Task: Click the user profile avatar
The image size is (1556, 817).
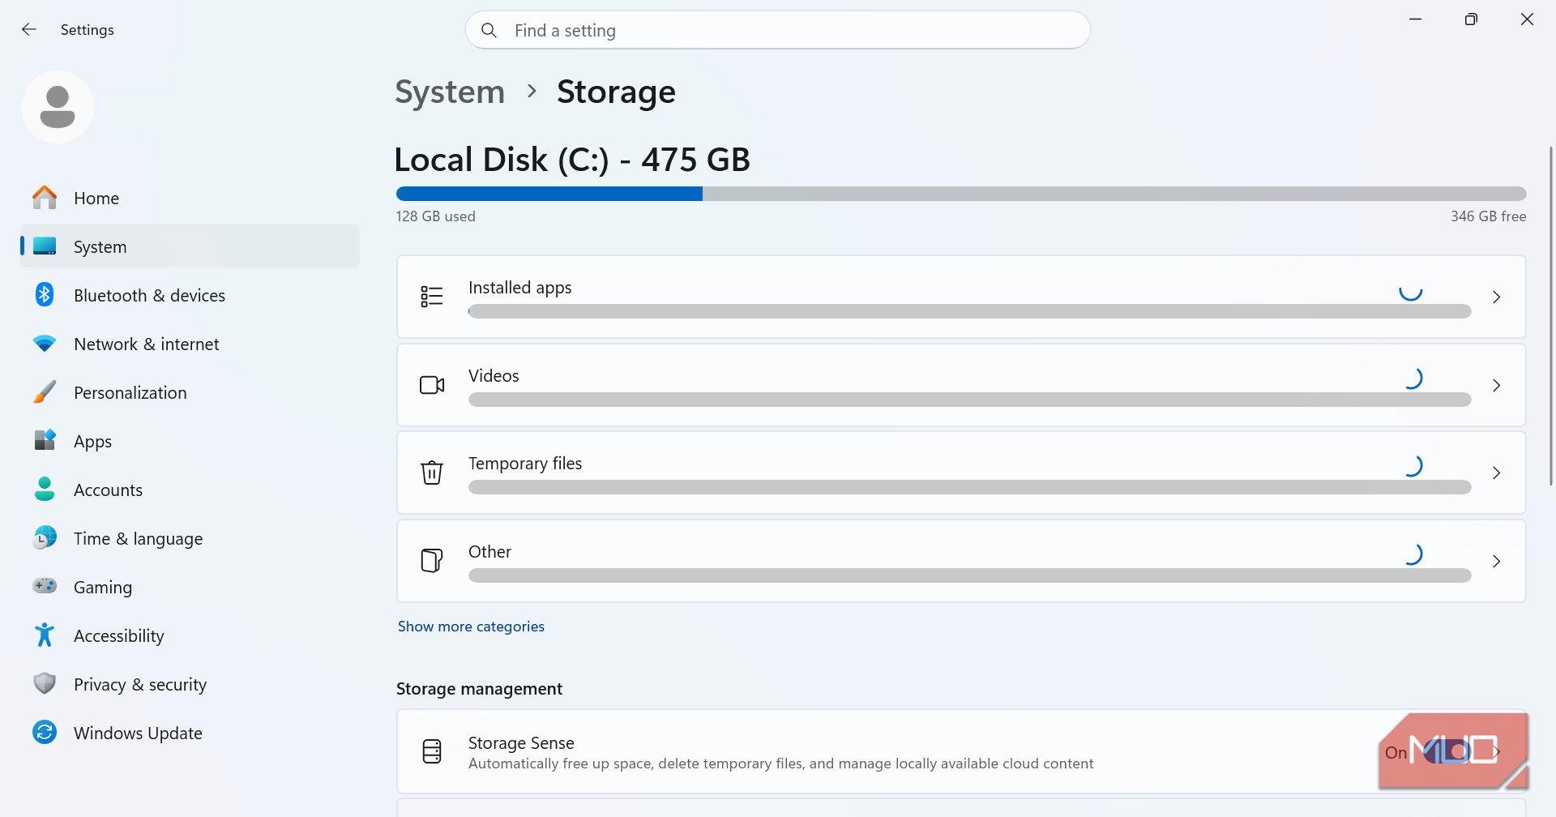Action: tap(58, 107)
